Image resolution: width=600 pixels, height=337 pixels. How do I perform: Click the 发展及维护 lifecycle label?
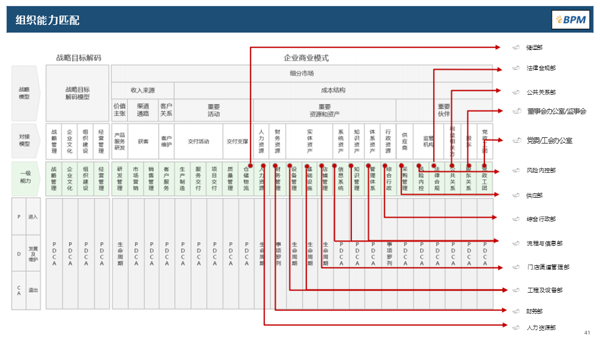pos(33,254)
